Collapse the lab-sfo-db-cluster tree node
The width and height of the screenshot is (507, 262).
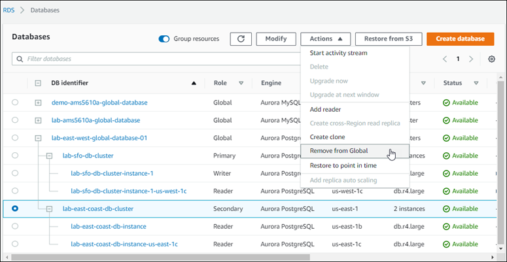click(49, 156)
